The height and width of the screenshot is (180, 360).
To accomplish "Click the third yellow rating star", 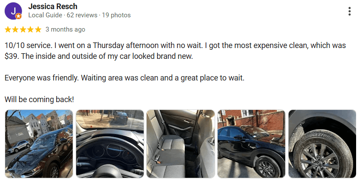I will pyautogui.click(x=23, y=29).
